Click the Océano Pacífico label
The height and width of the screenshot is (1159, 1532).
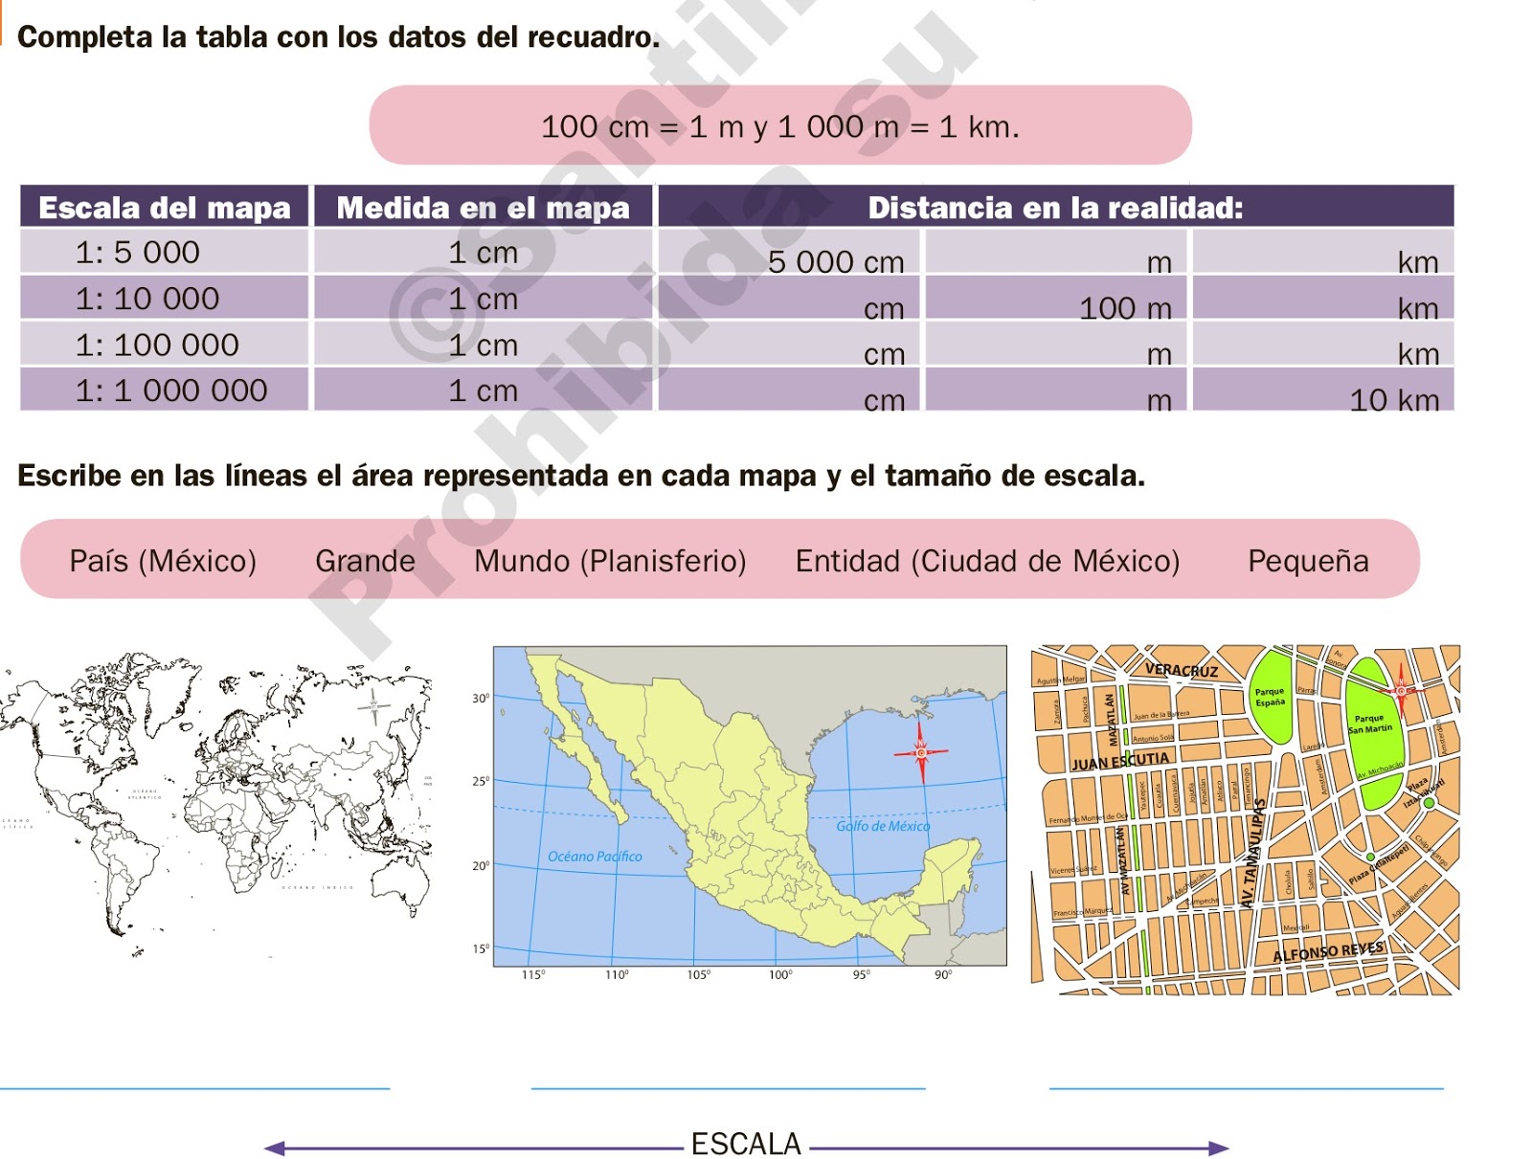(x=596, y=858)
